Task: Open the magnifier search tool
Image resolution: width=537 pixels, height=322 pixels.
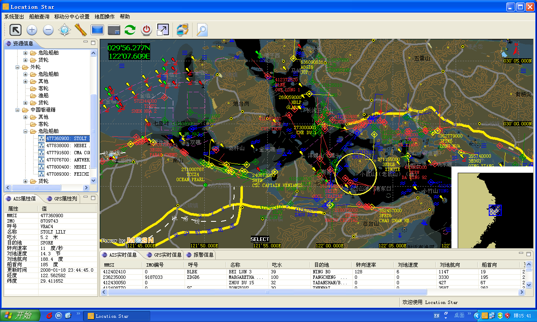Action: click(202, 30)
